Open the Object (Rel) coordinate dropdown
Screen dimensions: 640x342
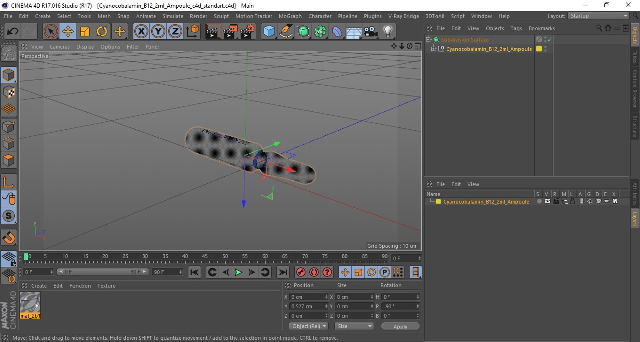point(309,326)
